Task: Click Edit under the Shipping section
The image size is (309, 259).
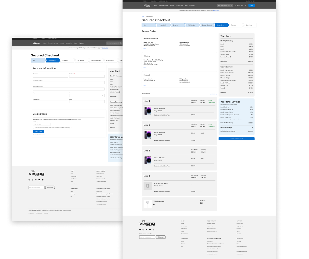Action: pos(145,68)
